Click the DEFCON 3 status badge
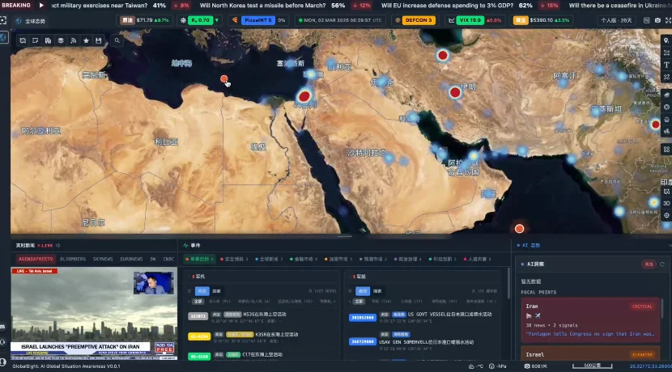Screen dimensions: 672x372 pos(418,20)
